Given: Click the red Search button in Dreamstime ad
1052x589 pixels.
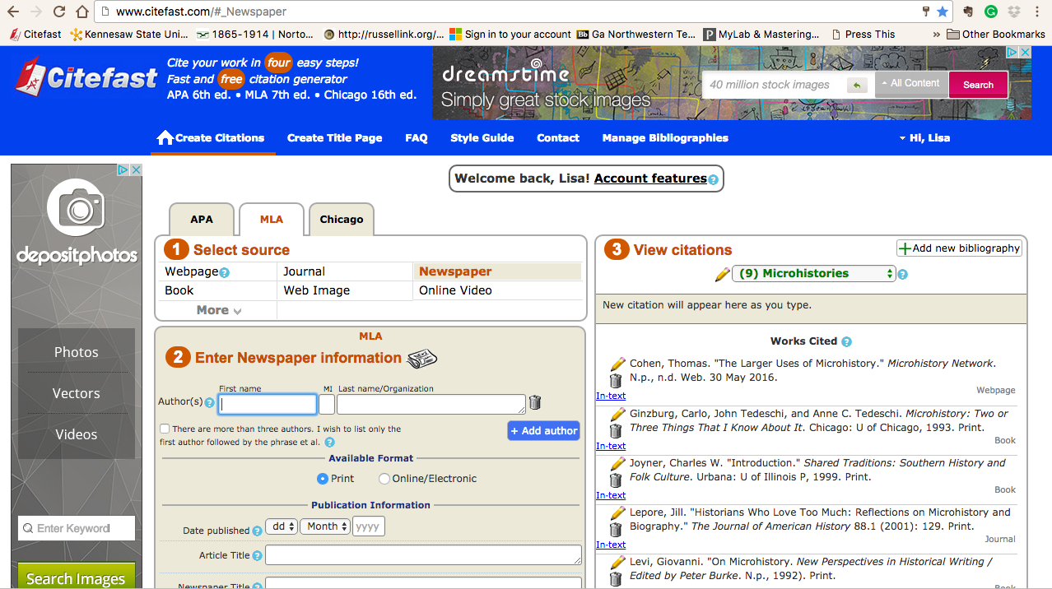Looking at the screenshot, I should point(978,85).
